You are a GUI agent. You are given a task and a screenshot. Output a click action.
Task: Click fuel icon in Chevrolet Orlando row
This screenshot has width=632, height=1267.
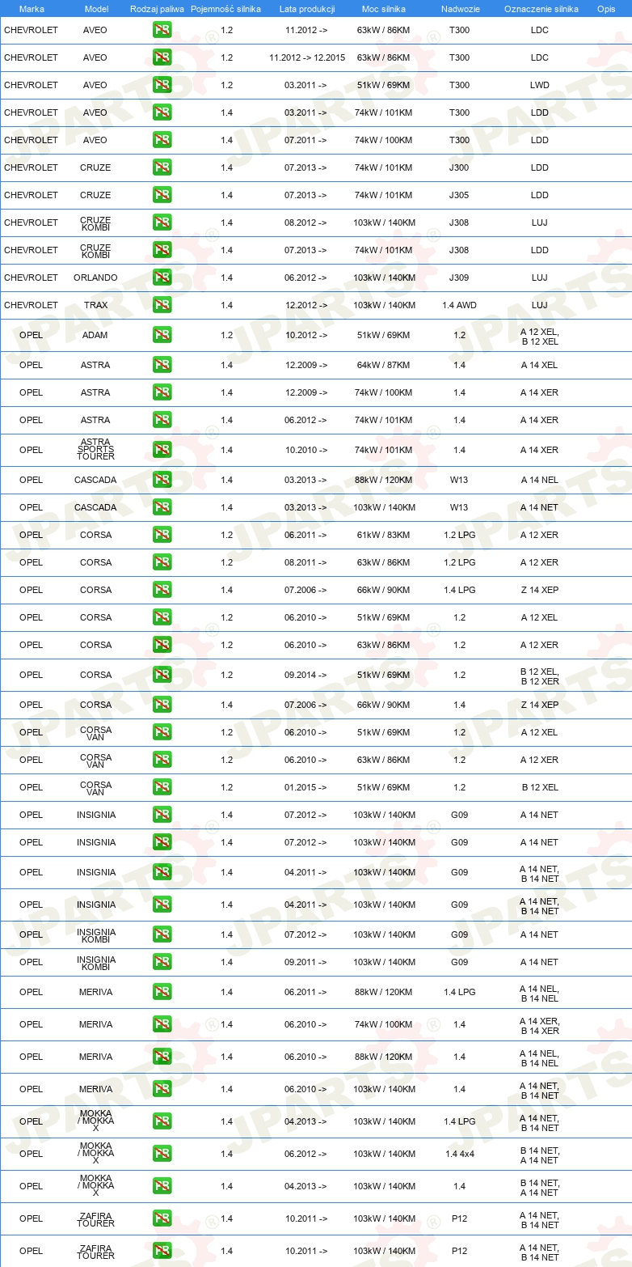(162, 278)
